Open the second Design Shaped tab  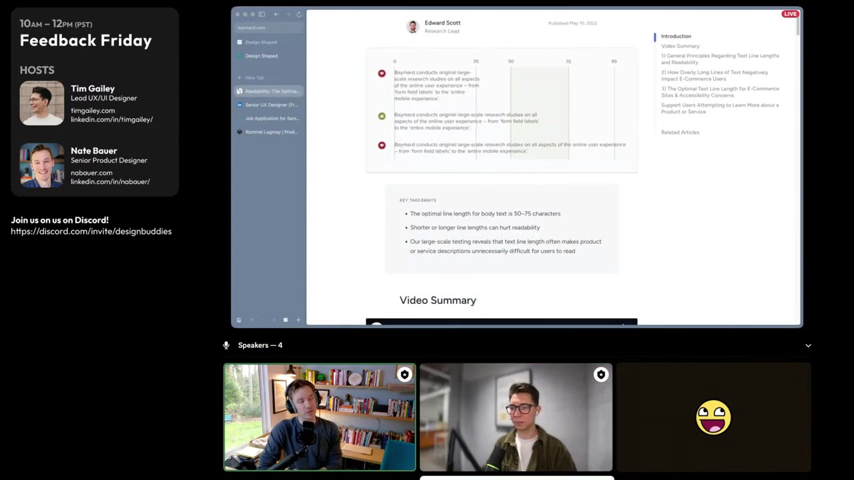[269, 56]
